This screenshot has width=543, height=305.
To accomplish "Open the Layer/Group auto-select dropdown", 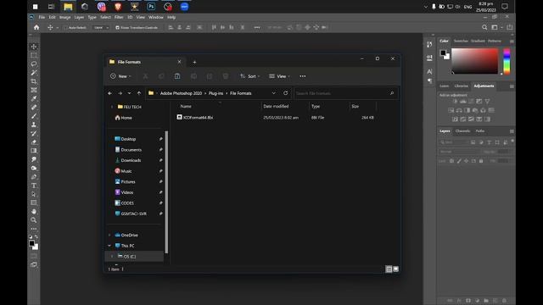I will 101,27.
